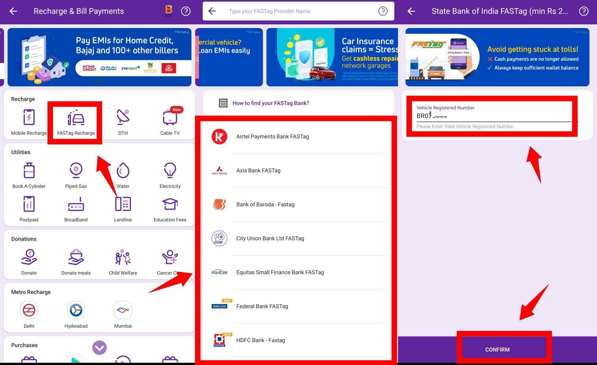The height and width of the screenshot is (365, 597).
Task: Select Airtel Payments Bank FASTag
Action: [x=298, y=137]
